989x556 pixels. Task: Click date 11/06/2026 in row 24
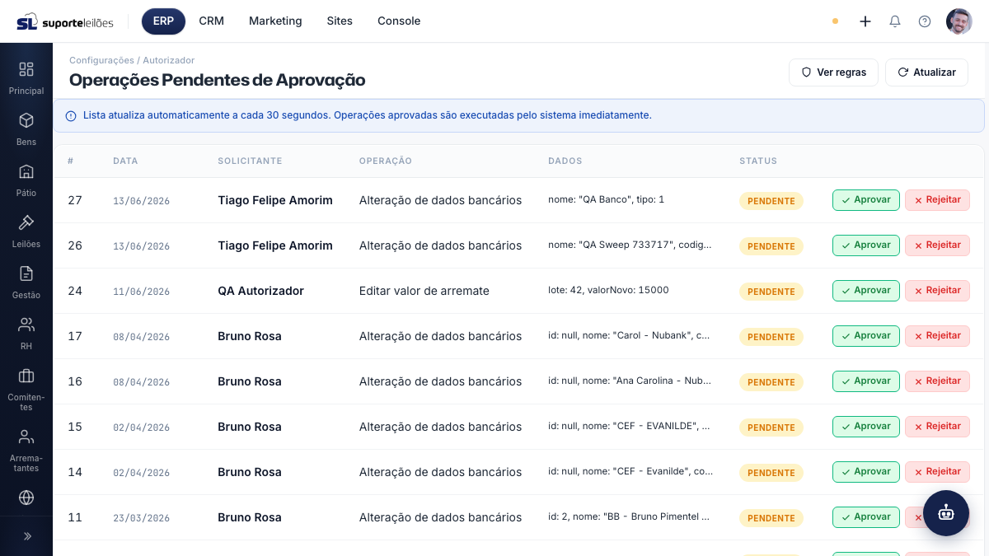coord(141,292)
